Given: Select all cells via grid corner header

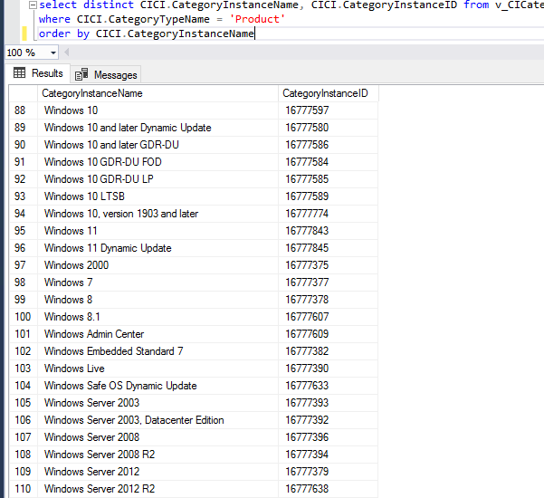Looking at the screenshot, I should point(23,93).
